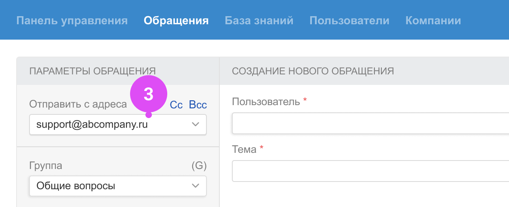Click the chevron arrow of the Группа dropdown

[x=196, y=186]
